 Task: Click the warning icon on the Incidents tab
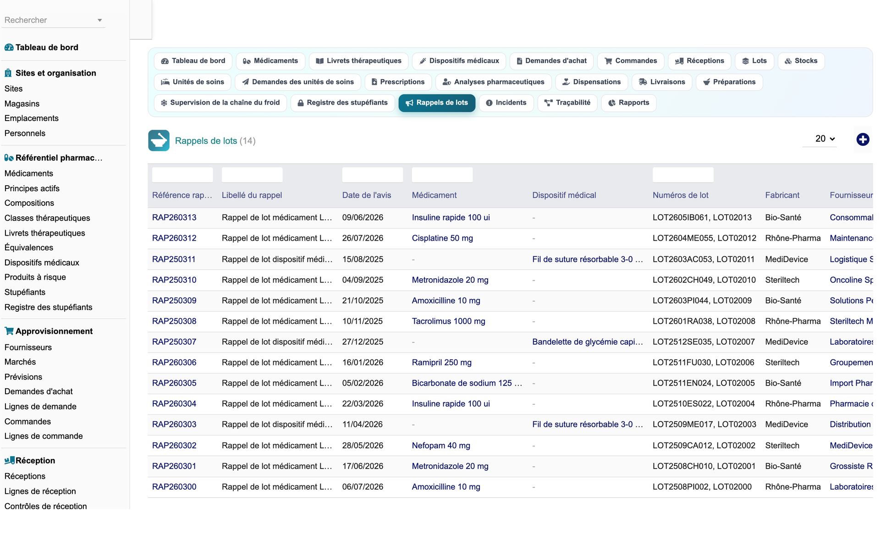pyautogui.click(x=489, y=103)
